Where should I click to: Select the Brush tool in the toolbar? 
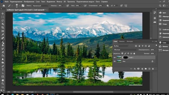pyautogui.click(x=3, y=42)
